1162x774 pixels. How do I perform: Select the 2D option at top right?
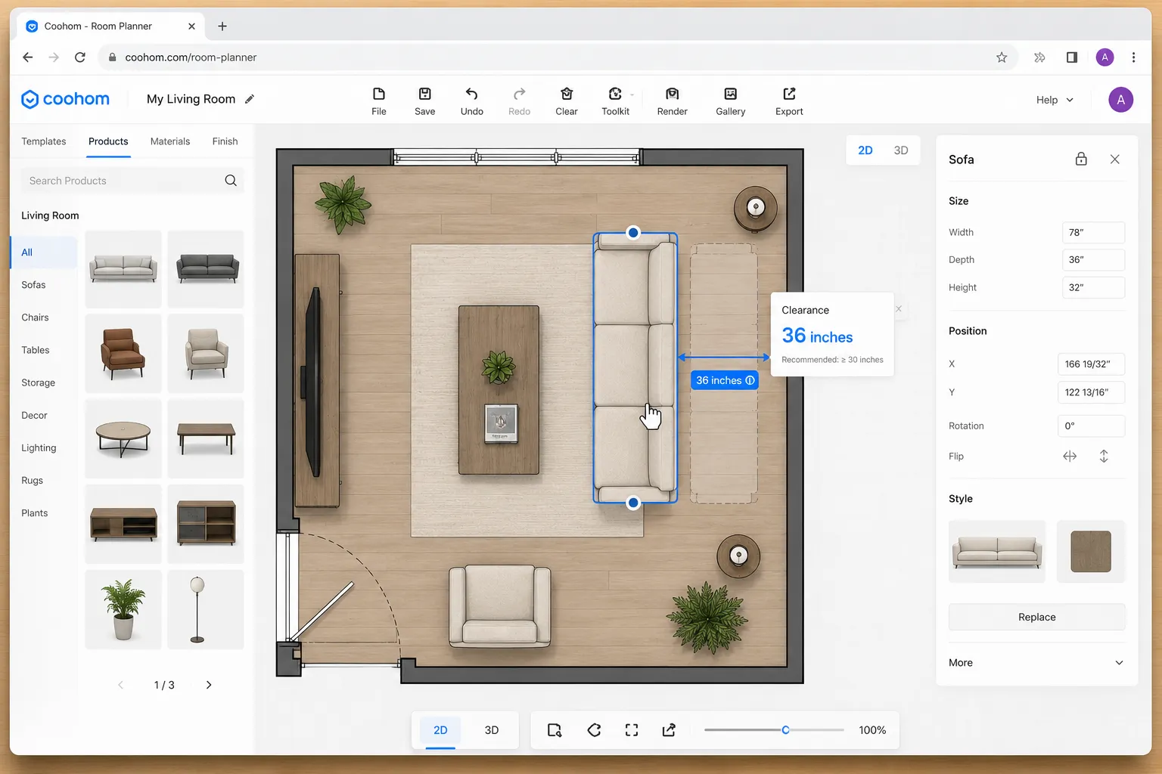pos(865,150)
